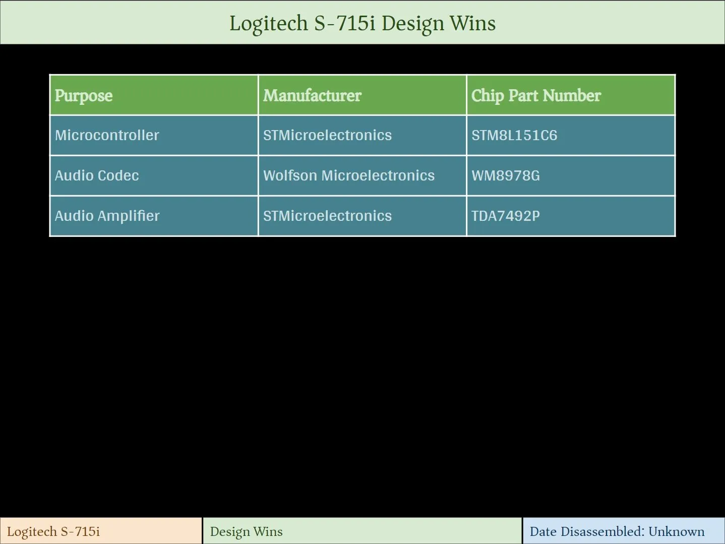
Task: Select STMicroelectronics in the Microcontroller row
Action: [327, 135]
